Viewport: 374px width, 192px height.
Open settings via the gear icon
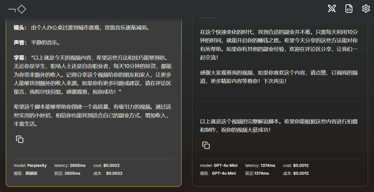click(366, 9)
